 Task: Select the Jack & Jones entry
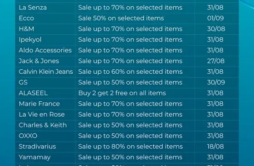tap(39, 61)
